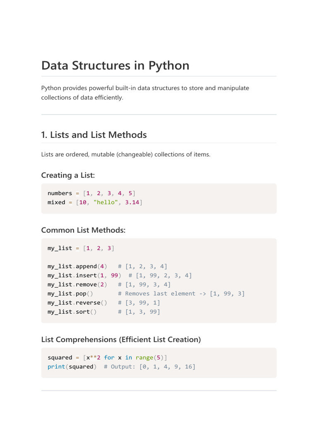Click the "Common List Methods:" subheading
Image resolution: width=318 pixels, height=425 pixels.
(x=83, y=230)
